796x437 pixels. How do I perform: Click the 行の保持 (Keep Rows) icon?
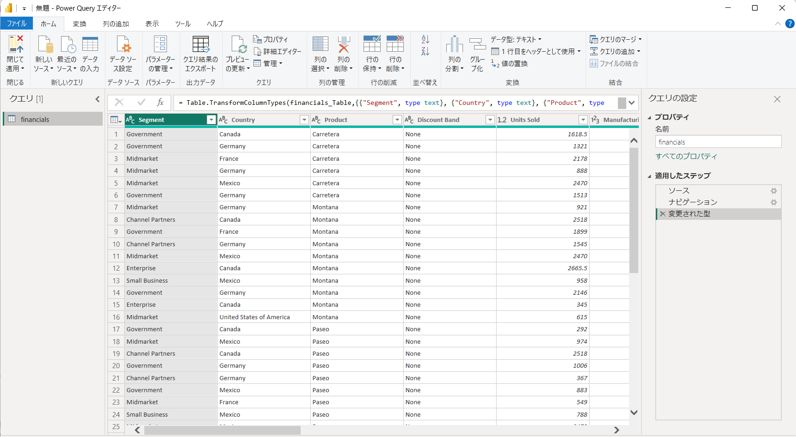(372, 44)
